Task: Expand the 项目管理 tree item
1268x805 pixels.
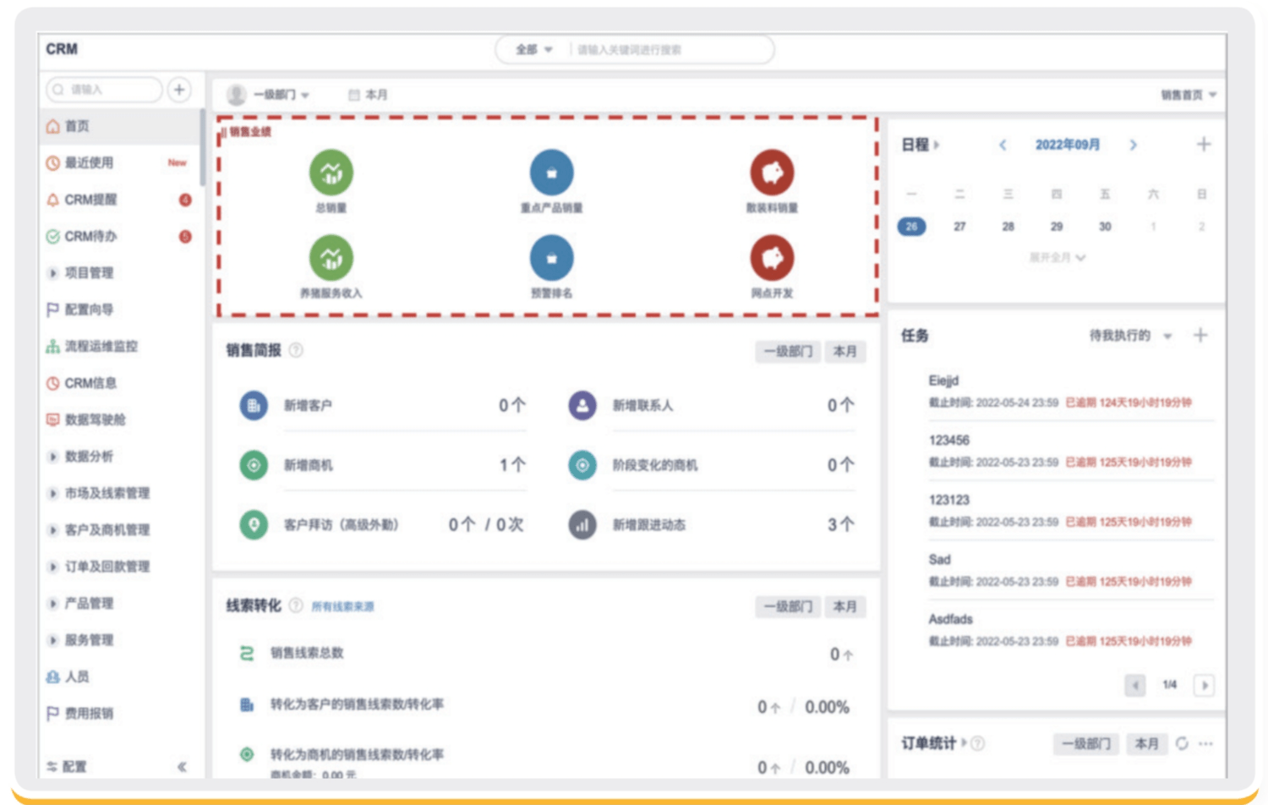Action: click(52, 273)
